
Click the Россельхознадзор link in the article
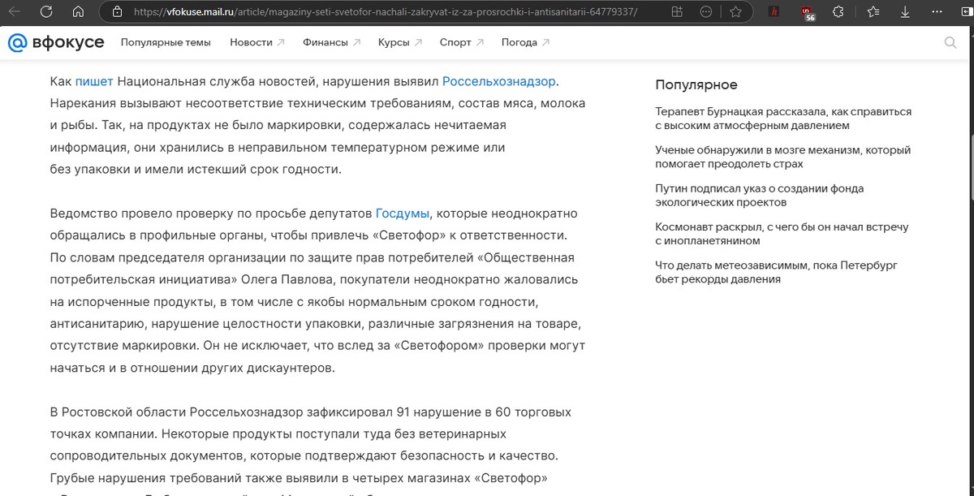point(500,81)
